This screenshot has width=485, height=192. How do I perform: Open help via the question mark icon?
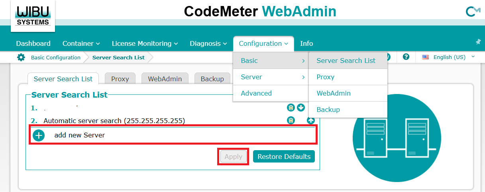point(406,57)
